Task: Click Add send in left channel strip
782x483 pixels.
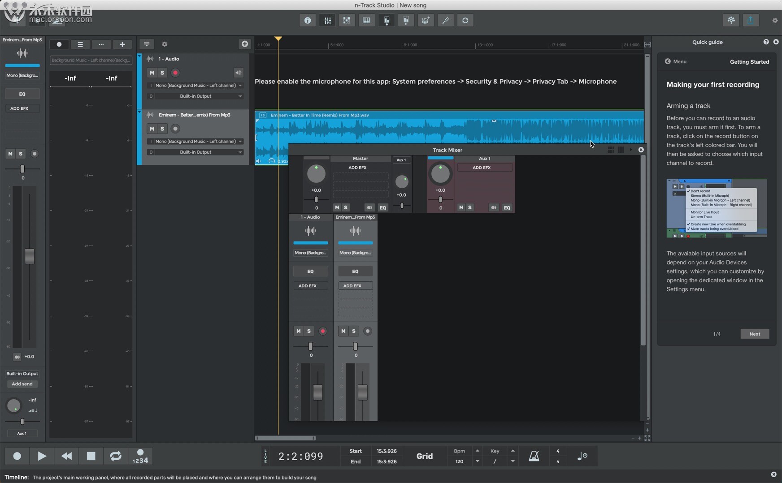Action: [x=22, y=384]
